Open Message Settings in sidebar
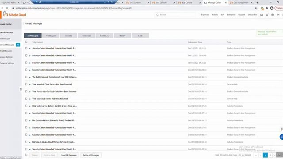The height and width of the screenshot is (159, 283). [6, 57]
